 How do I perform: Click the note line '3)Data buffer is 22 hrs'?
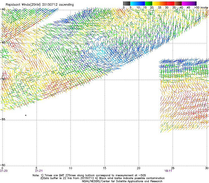[102, 178]
